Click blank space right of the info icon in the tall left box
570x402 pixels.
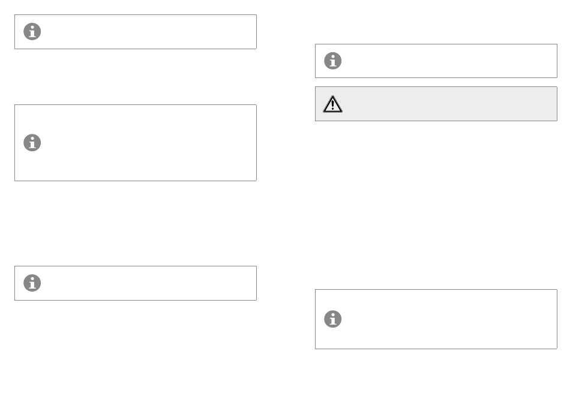pyautogui.click(x=149, y=143)
